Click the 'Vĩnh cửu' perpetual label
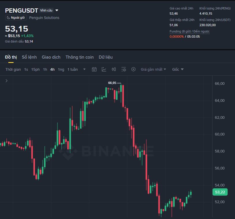The width and height of the screenshot is (235, 219). tap(46, 10)
